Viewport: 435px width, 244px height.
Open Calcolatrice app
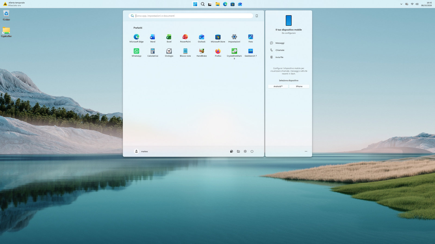click(x=153, y=52)
